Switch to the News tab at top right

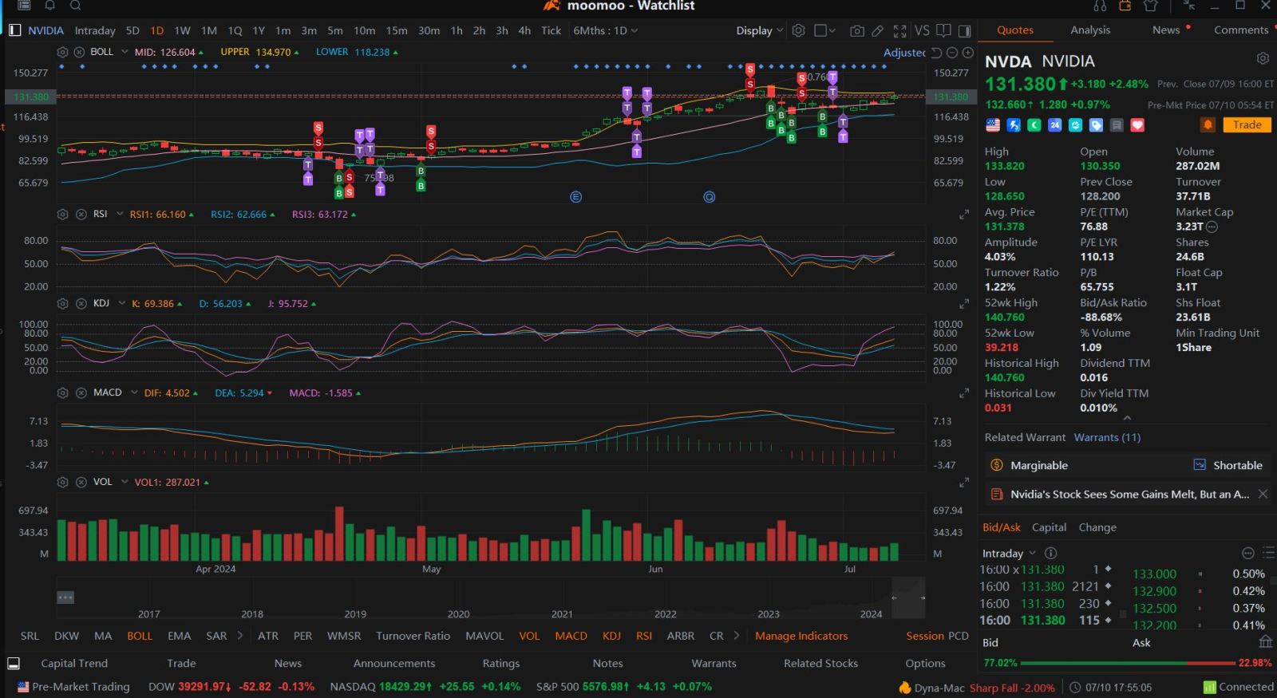click(x=1166, y=30)
